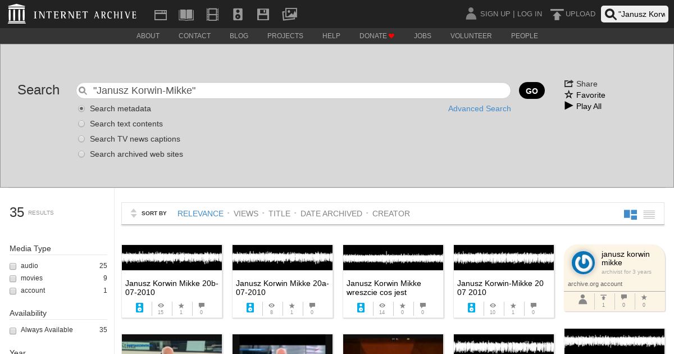
Task: Click the main search query input field
Action: (x=293, y=90)
